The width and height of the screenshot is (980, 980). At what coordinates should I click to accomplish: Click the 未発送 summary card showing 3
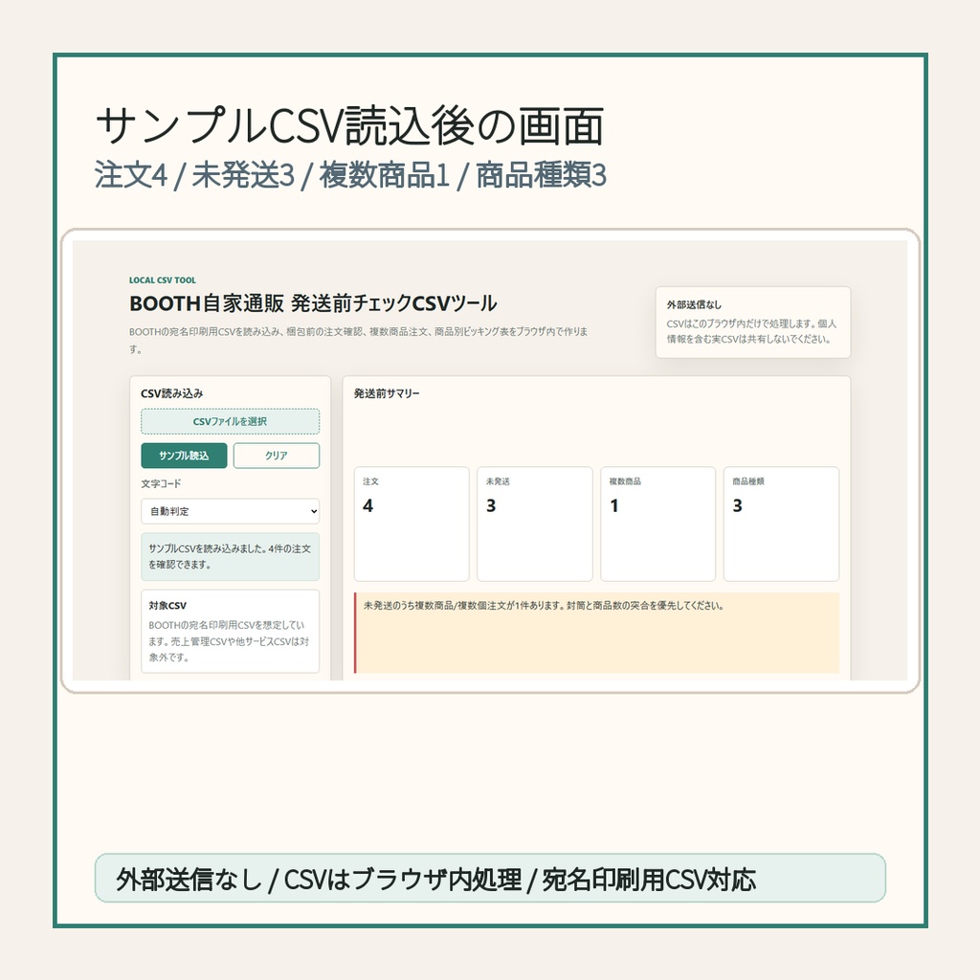(534, 523)
